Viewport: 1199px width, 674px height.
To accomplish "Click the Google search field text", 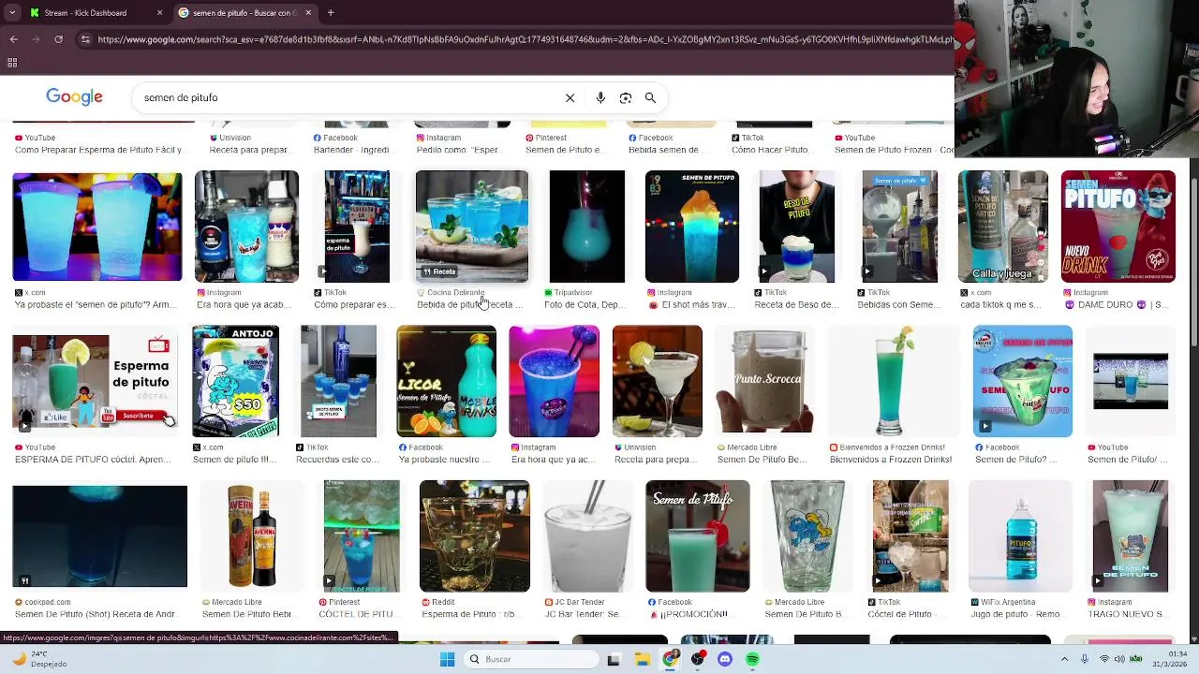I will pyautogui.click(x=181, y=97).
